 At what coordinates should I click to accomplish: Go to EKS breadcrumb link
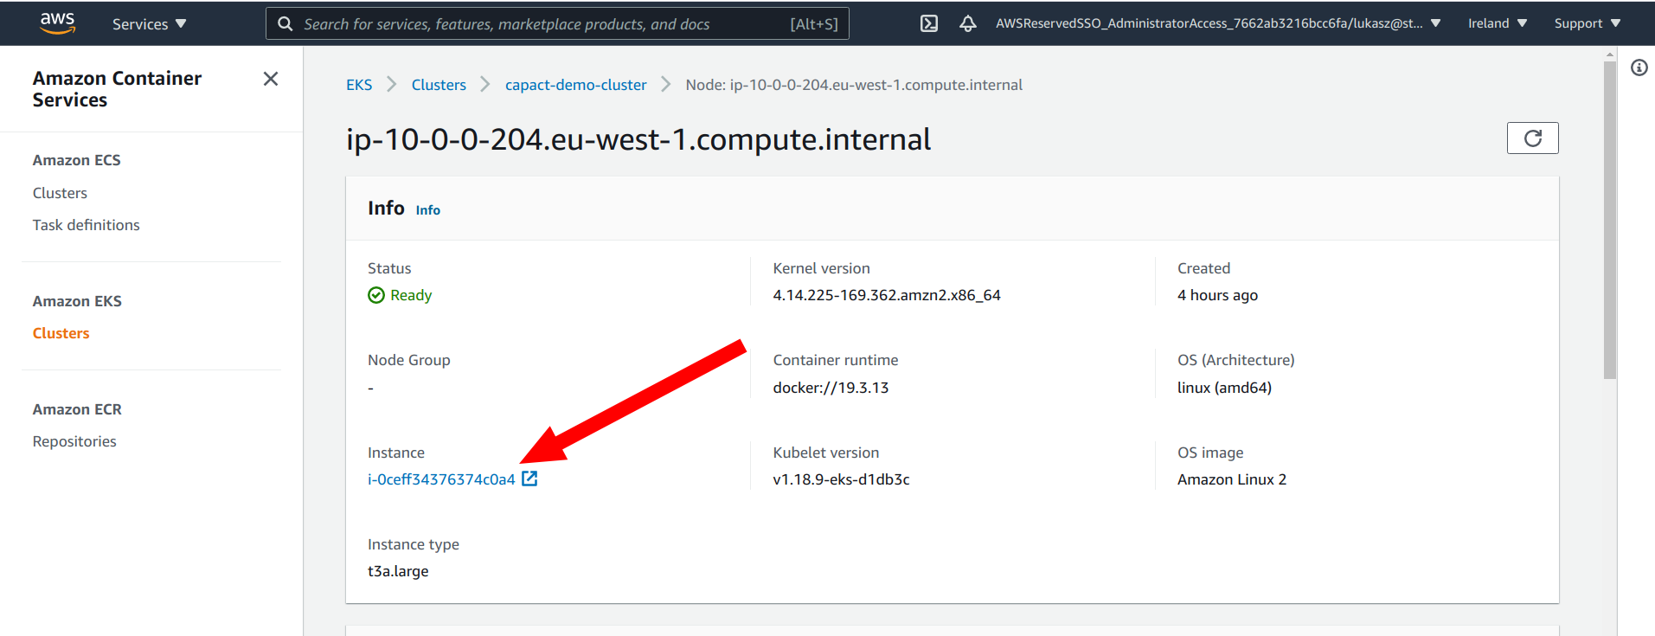359,85
